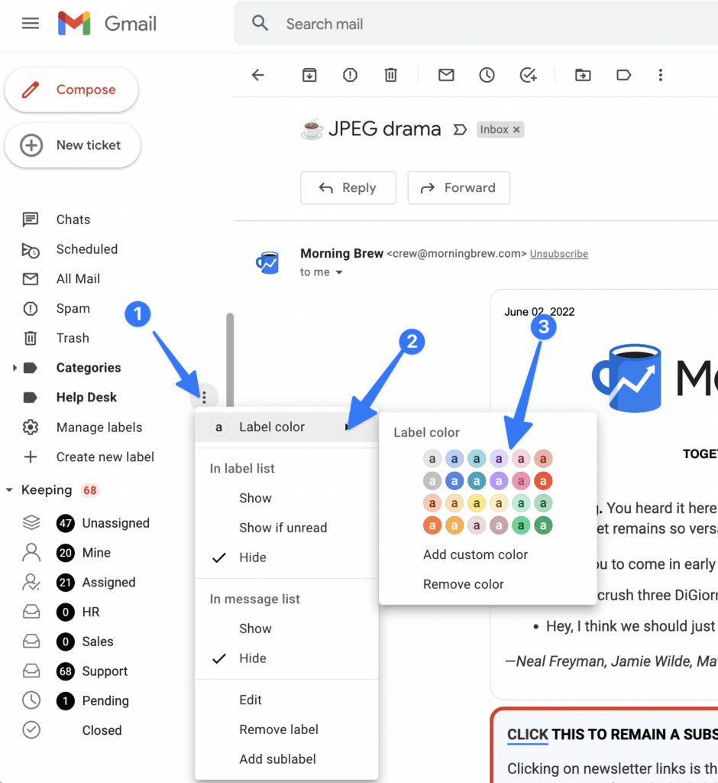Unsubscribe from Morning Brew

[558, 254]
